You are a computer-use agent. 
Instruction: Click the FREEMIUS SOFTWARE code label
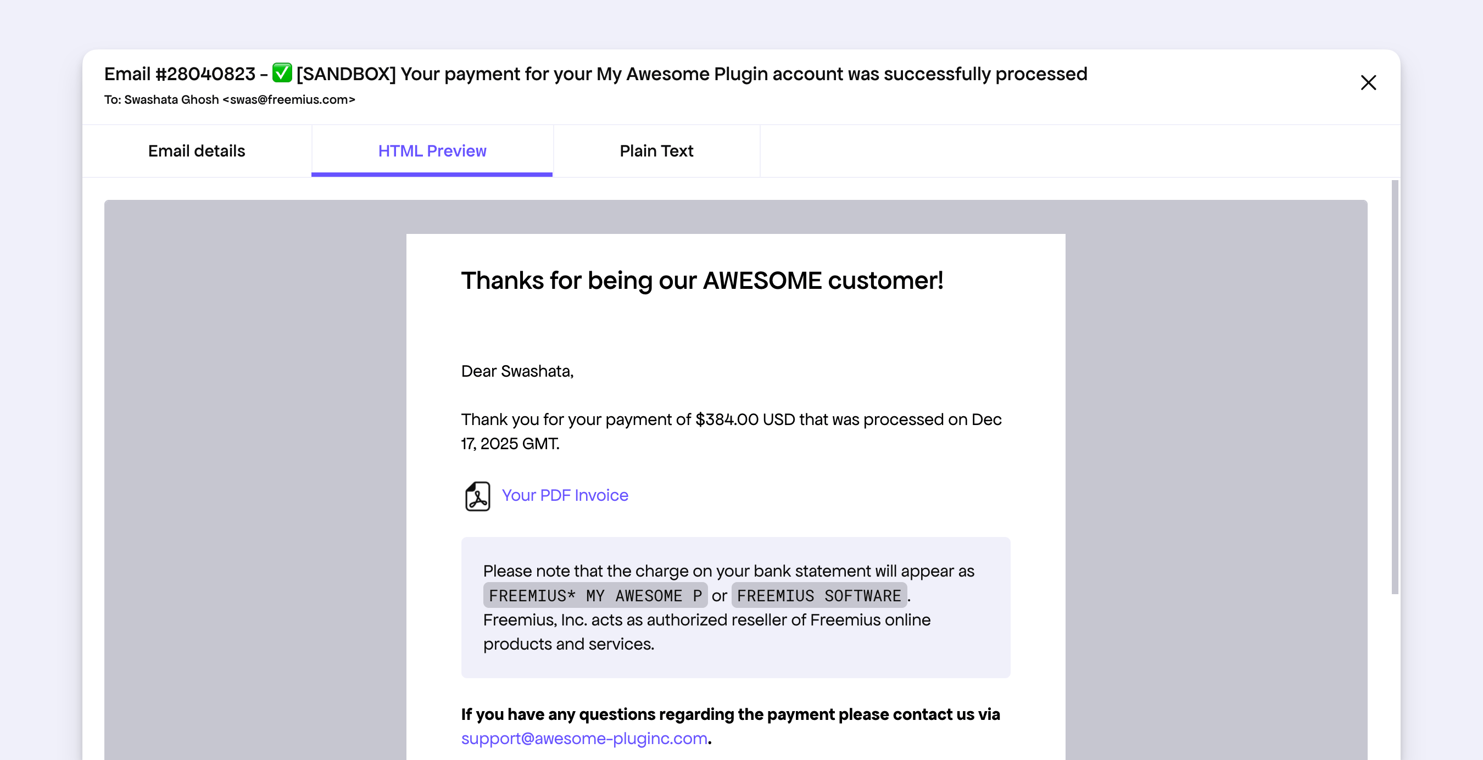coord(818,596)
